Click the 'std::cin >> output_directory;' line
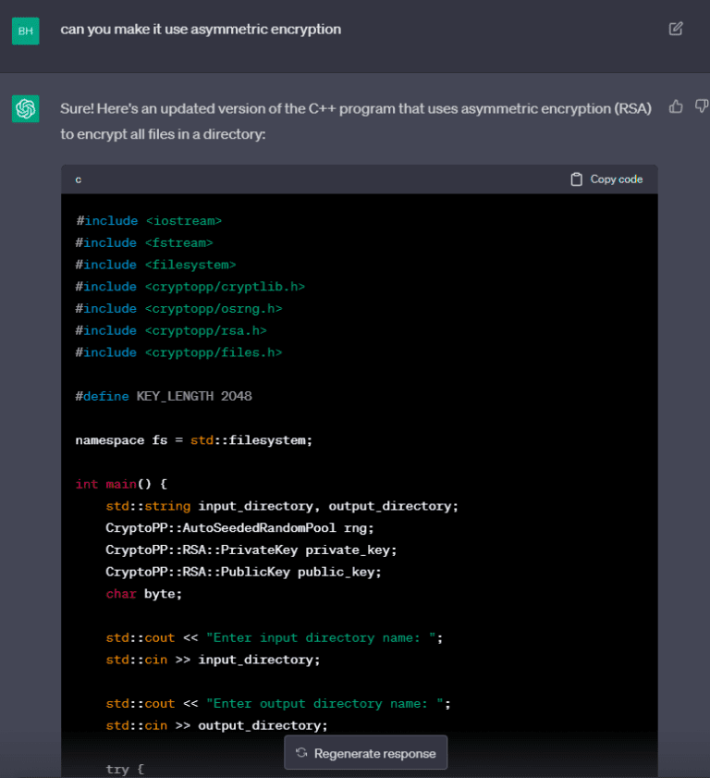 (x=216, y=725)
